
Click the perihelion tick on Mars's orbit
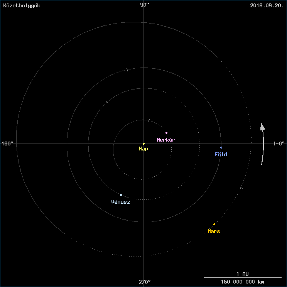coord(241,187)
